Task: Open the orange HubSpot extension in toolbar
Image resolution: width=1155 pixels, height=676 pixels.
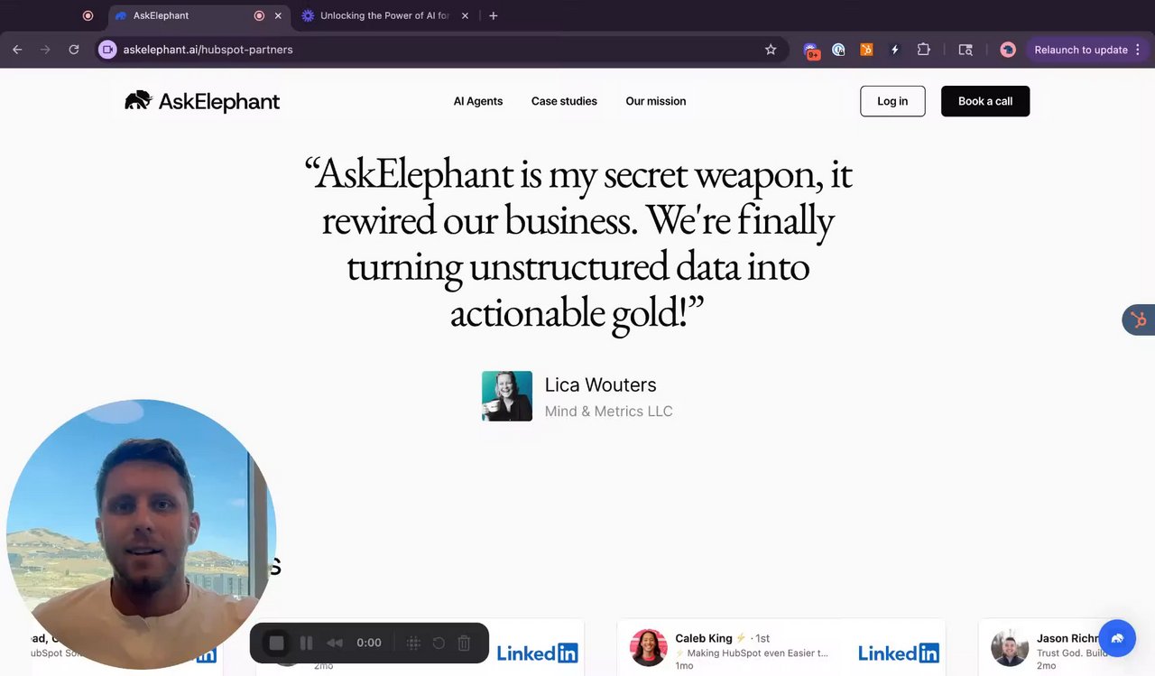Action: click(x=866, y=50)
